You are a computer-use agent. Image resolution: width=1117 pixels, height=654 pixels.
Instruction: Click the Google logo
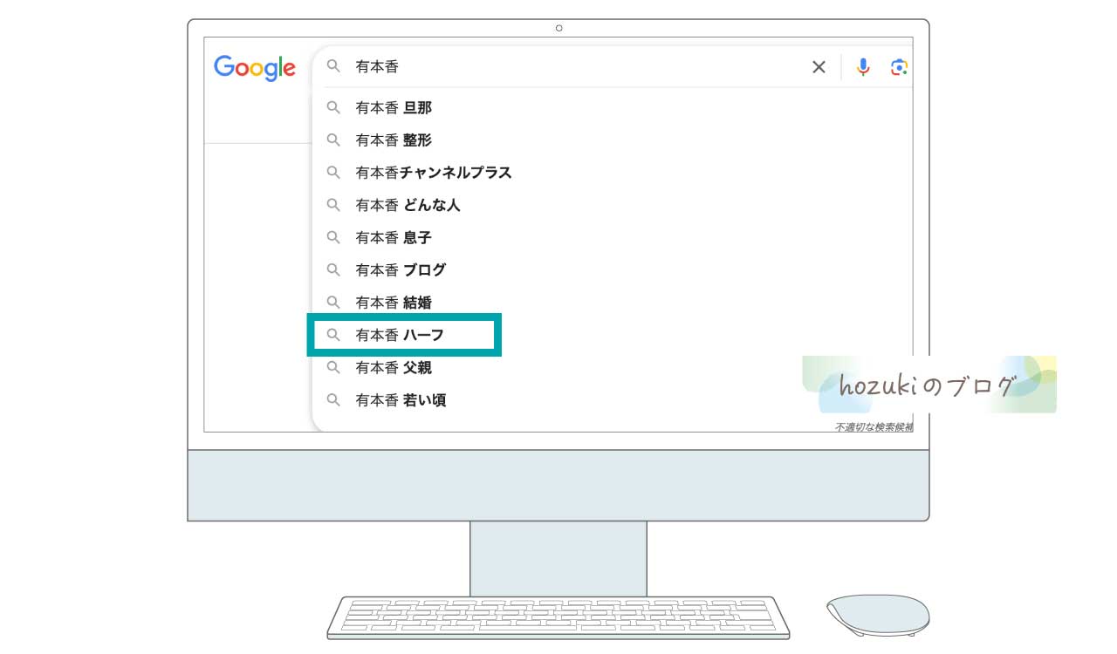(x=255, y=68)
